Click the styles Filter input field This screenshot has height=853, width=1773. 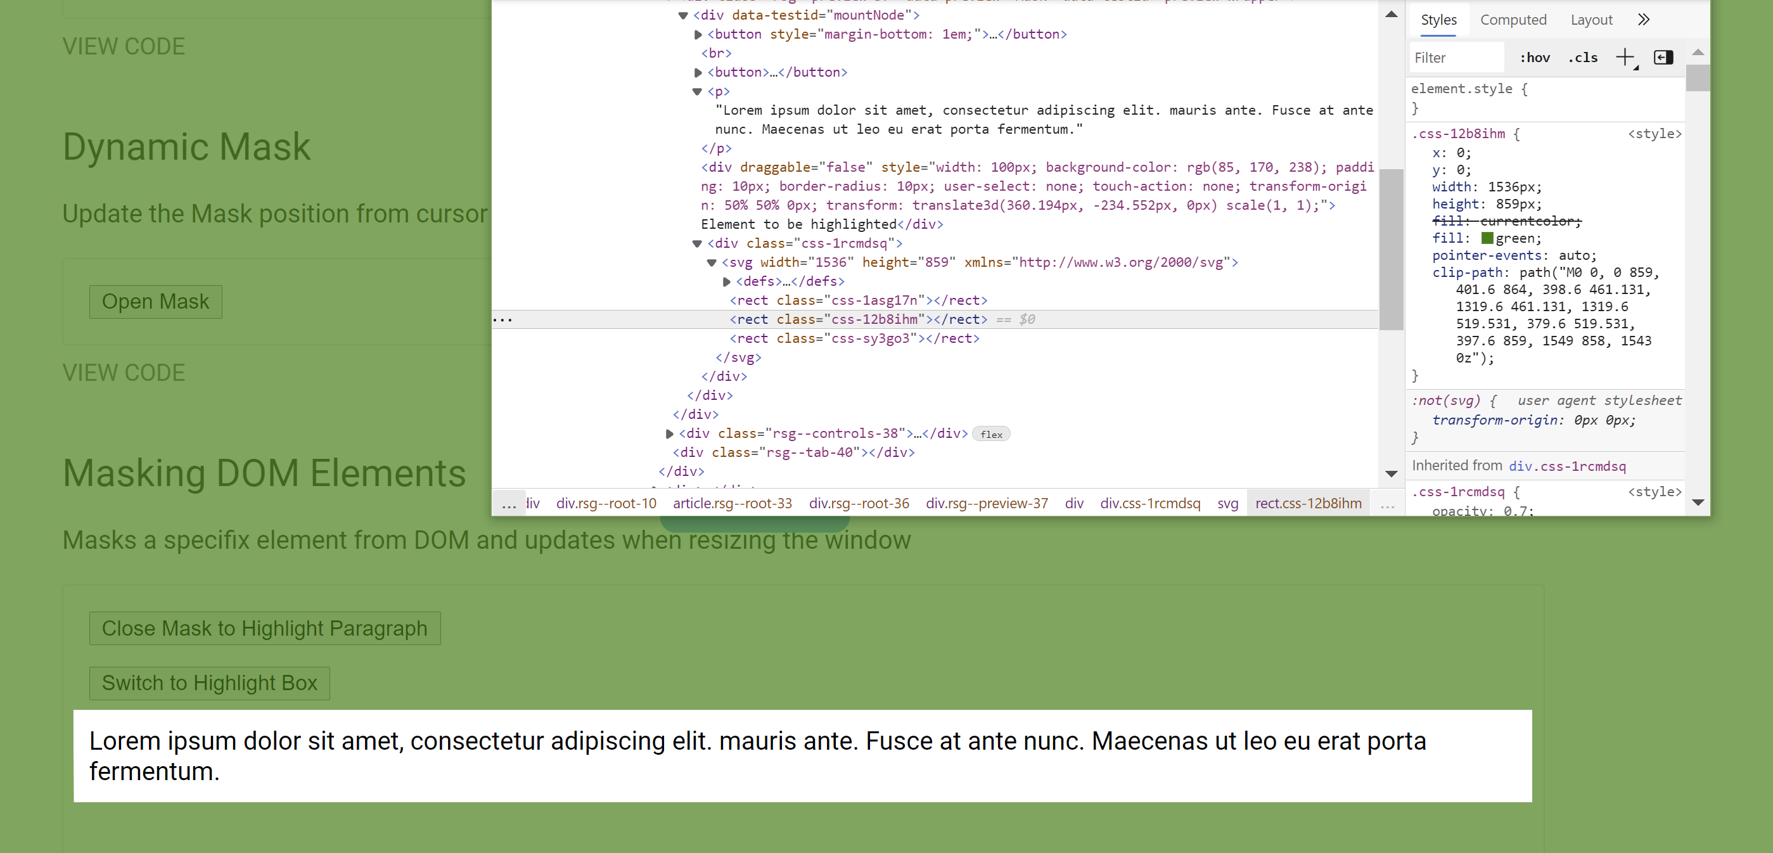(1455, 58)
